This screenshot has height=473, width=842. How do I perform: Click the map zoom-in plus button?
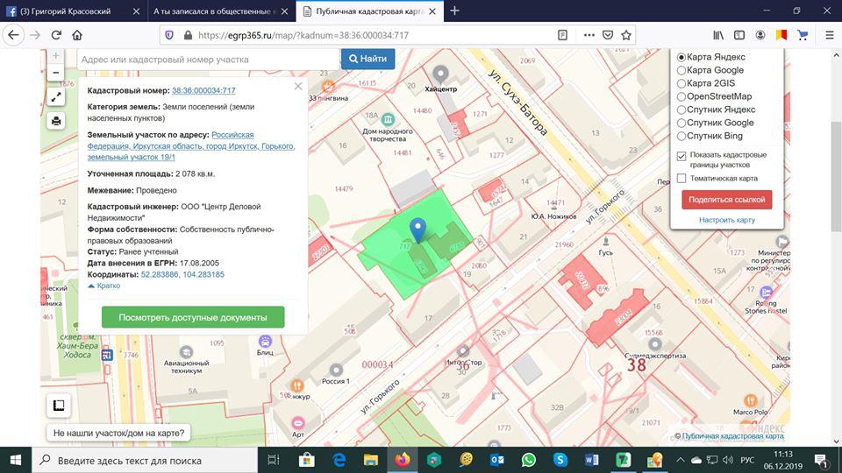[56, 57]
